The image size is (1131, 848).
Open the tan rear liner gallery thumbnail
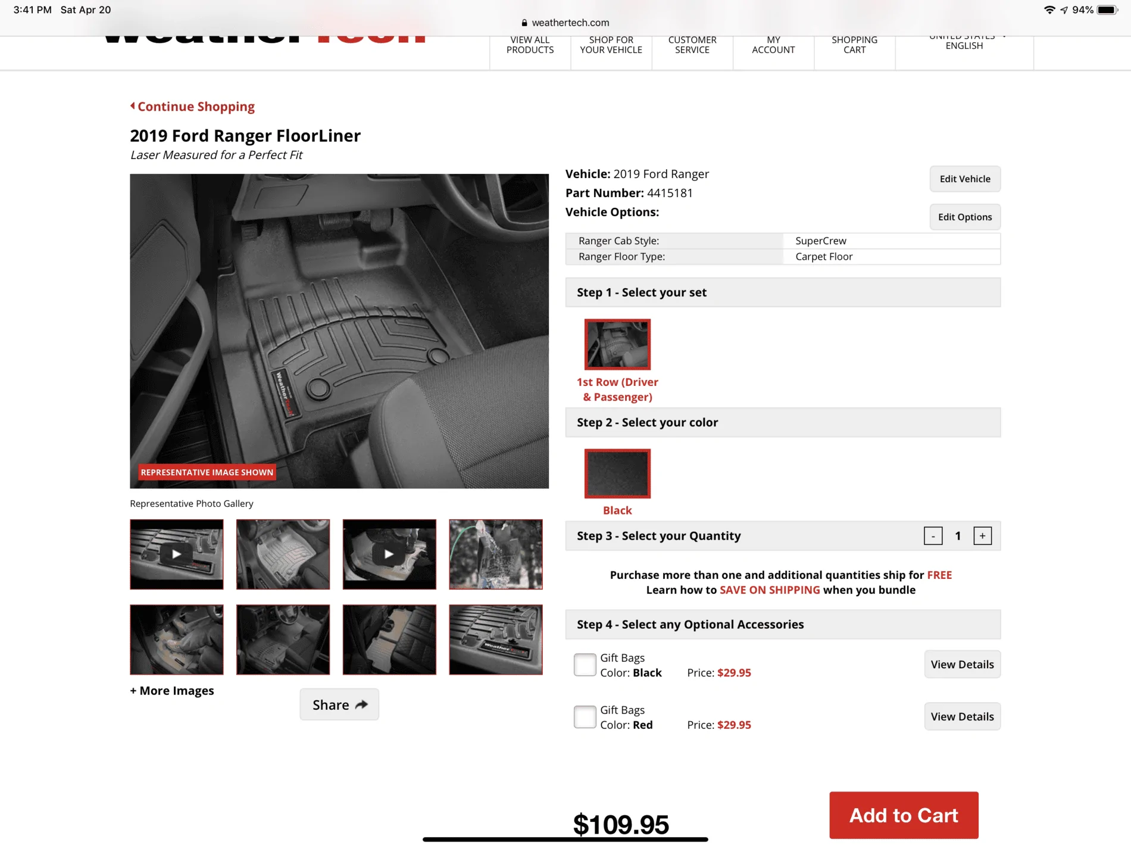click(x=389, y=640)
